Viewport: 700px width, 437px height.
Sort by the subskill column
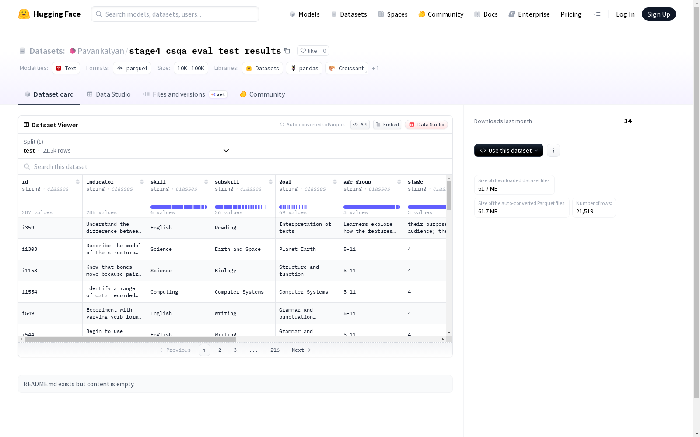point(270,182)
